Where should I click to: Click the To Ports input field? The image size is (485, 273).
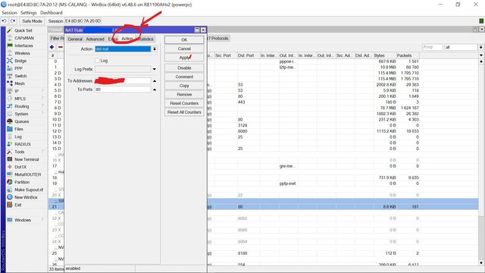123,89
